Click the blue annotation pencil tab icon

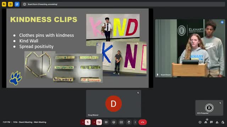click(x=17, y=4)
